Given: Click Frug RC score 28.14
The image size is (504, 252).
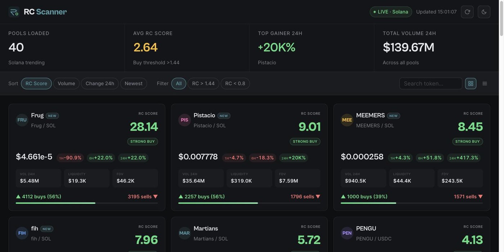Looking at the screenshot, I should point(144,127).
